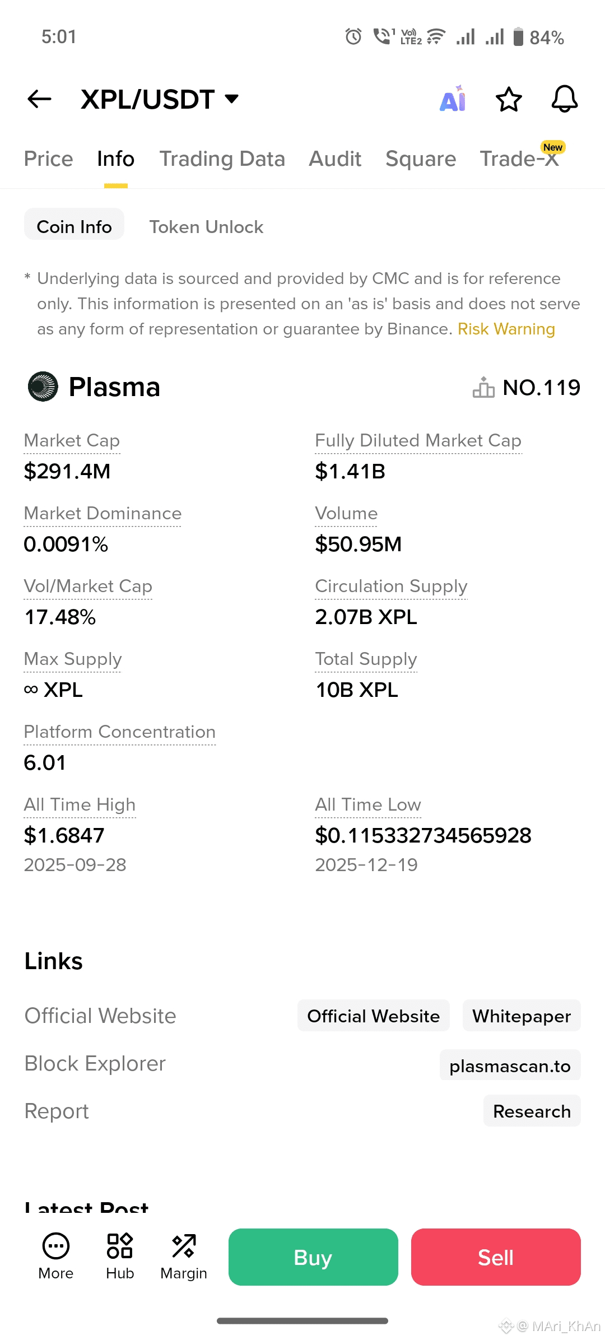This screenshot has width=605, height=1340.
Task: Open the AI assistant icon
Action: tap(453, 99)
